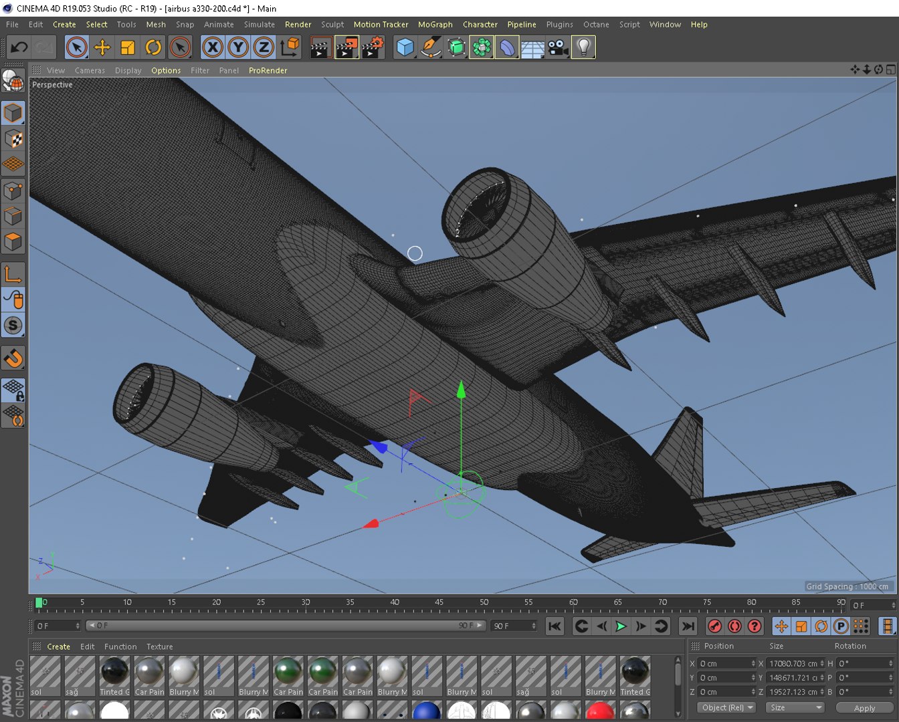Toggle the Y-axis lock
Viewport: 899px width, 722px height.
[238, 47]
